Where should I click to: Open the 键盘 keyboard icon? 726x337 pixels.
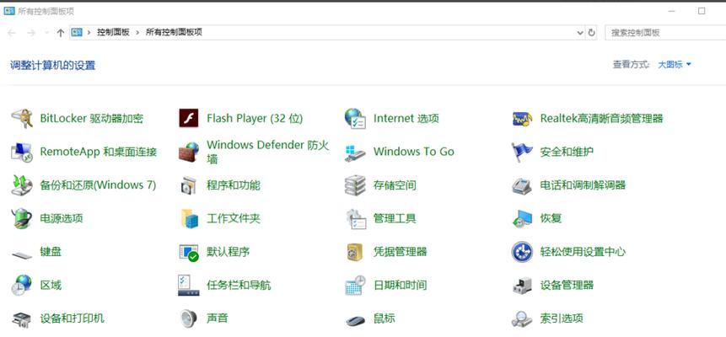point(22,254)
